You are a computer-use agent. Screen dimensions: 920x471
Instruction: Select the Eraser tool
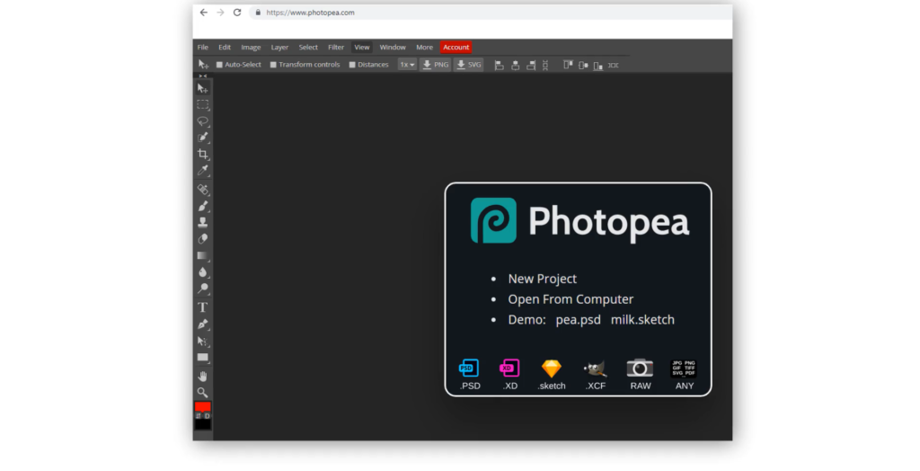[202, 239]
